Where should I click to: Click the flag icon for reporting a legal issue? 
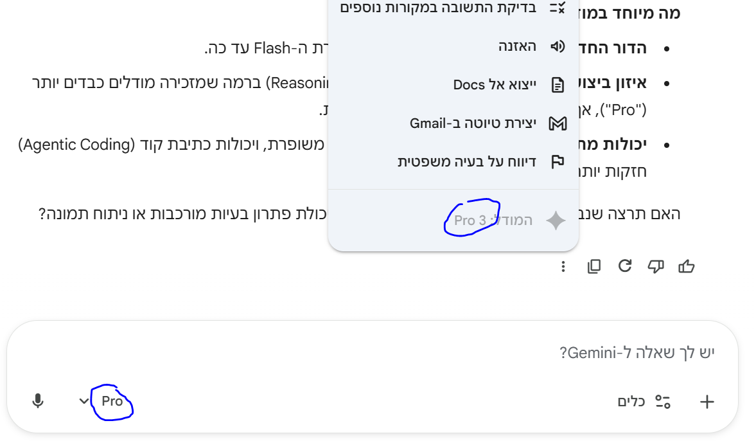point(558,162)
